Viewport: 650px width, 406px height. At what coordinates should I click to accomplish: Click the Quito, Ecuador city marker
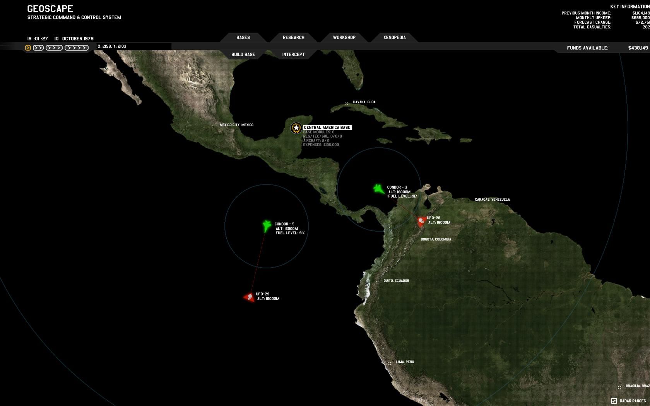click(377, 282)
